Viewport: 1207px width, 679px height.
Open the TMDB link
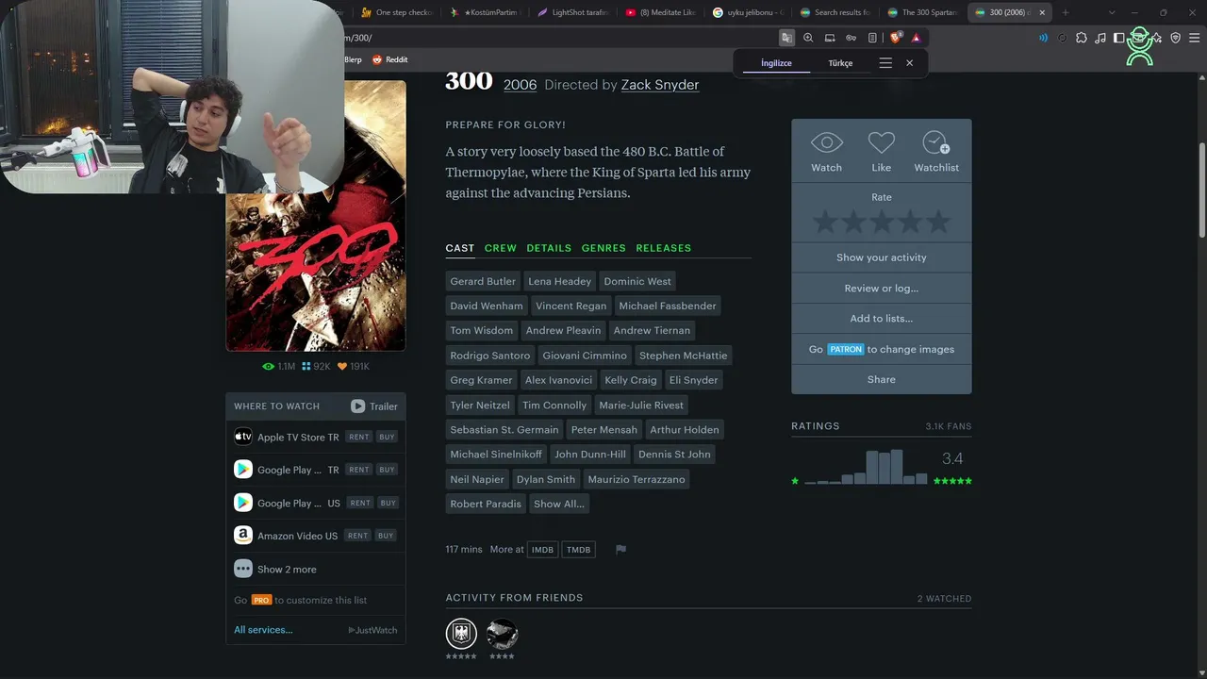[579, 550]
